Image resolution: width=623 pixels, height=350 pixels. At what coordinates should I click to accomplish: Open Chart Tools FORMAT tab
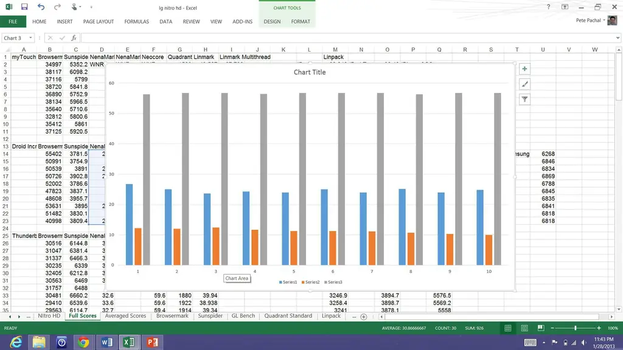pyautogui.click(x=301, y=21)
